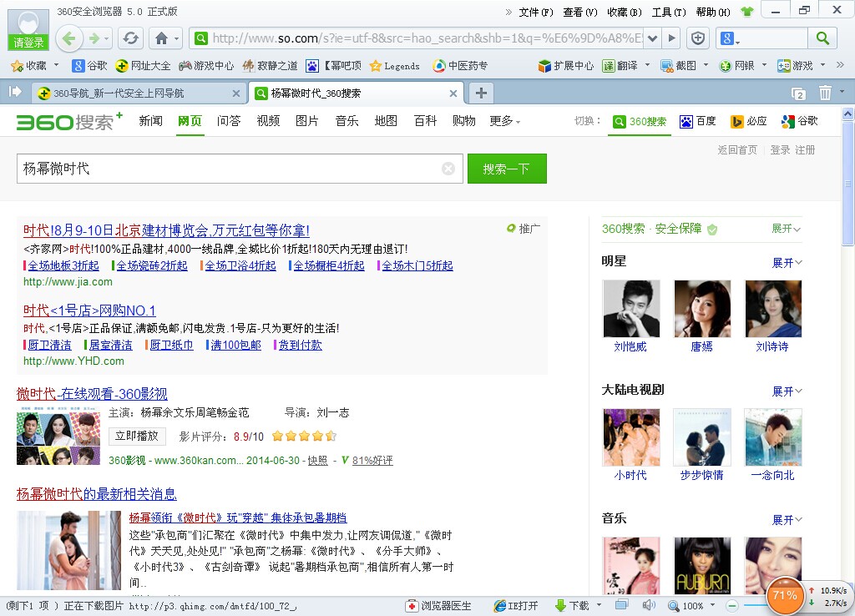Screen dimensions: 855x616
Task: Open 下载 downloads in the status bar
Action: [x=572, y=606]
